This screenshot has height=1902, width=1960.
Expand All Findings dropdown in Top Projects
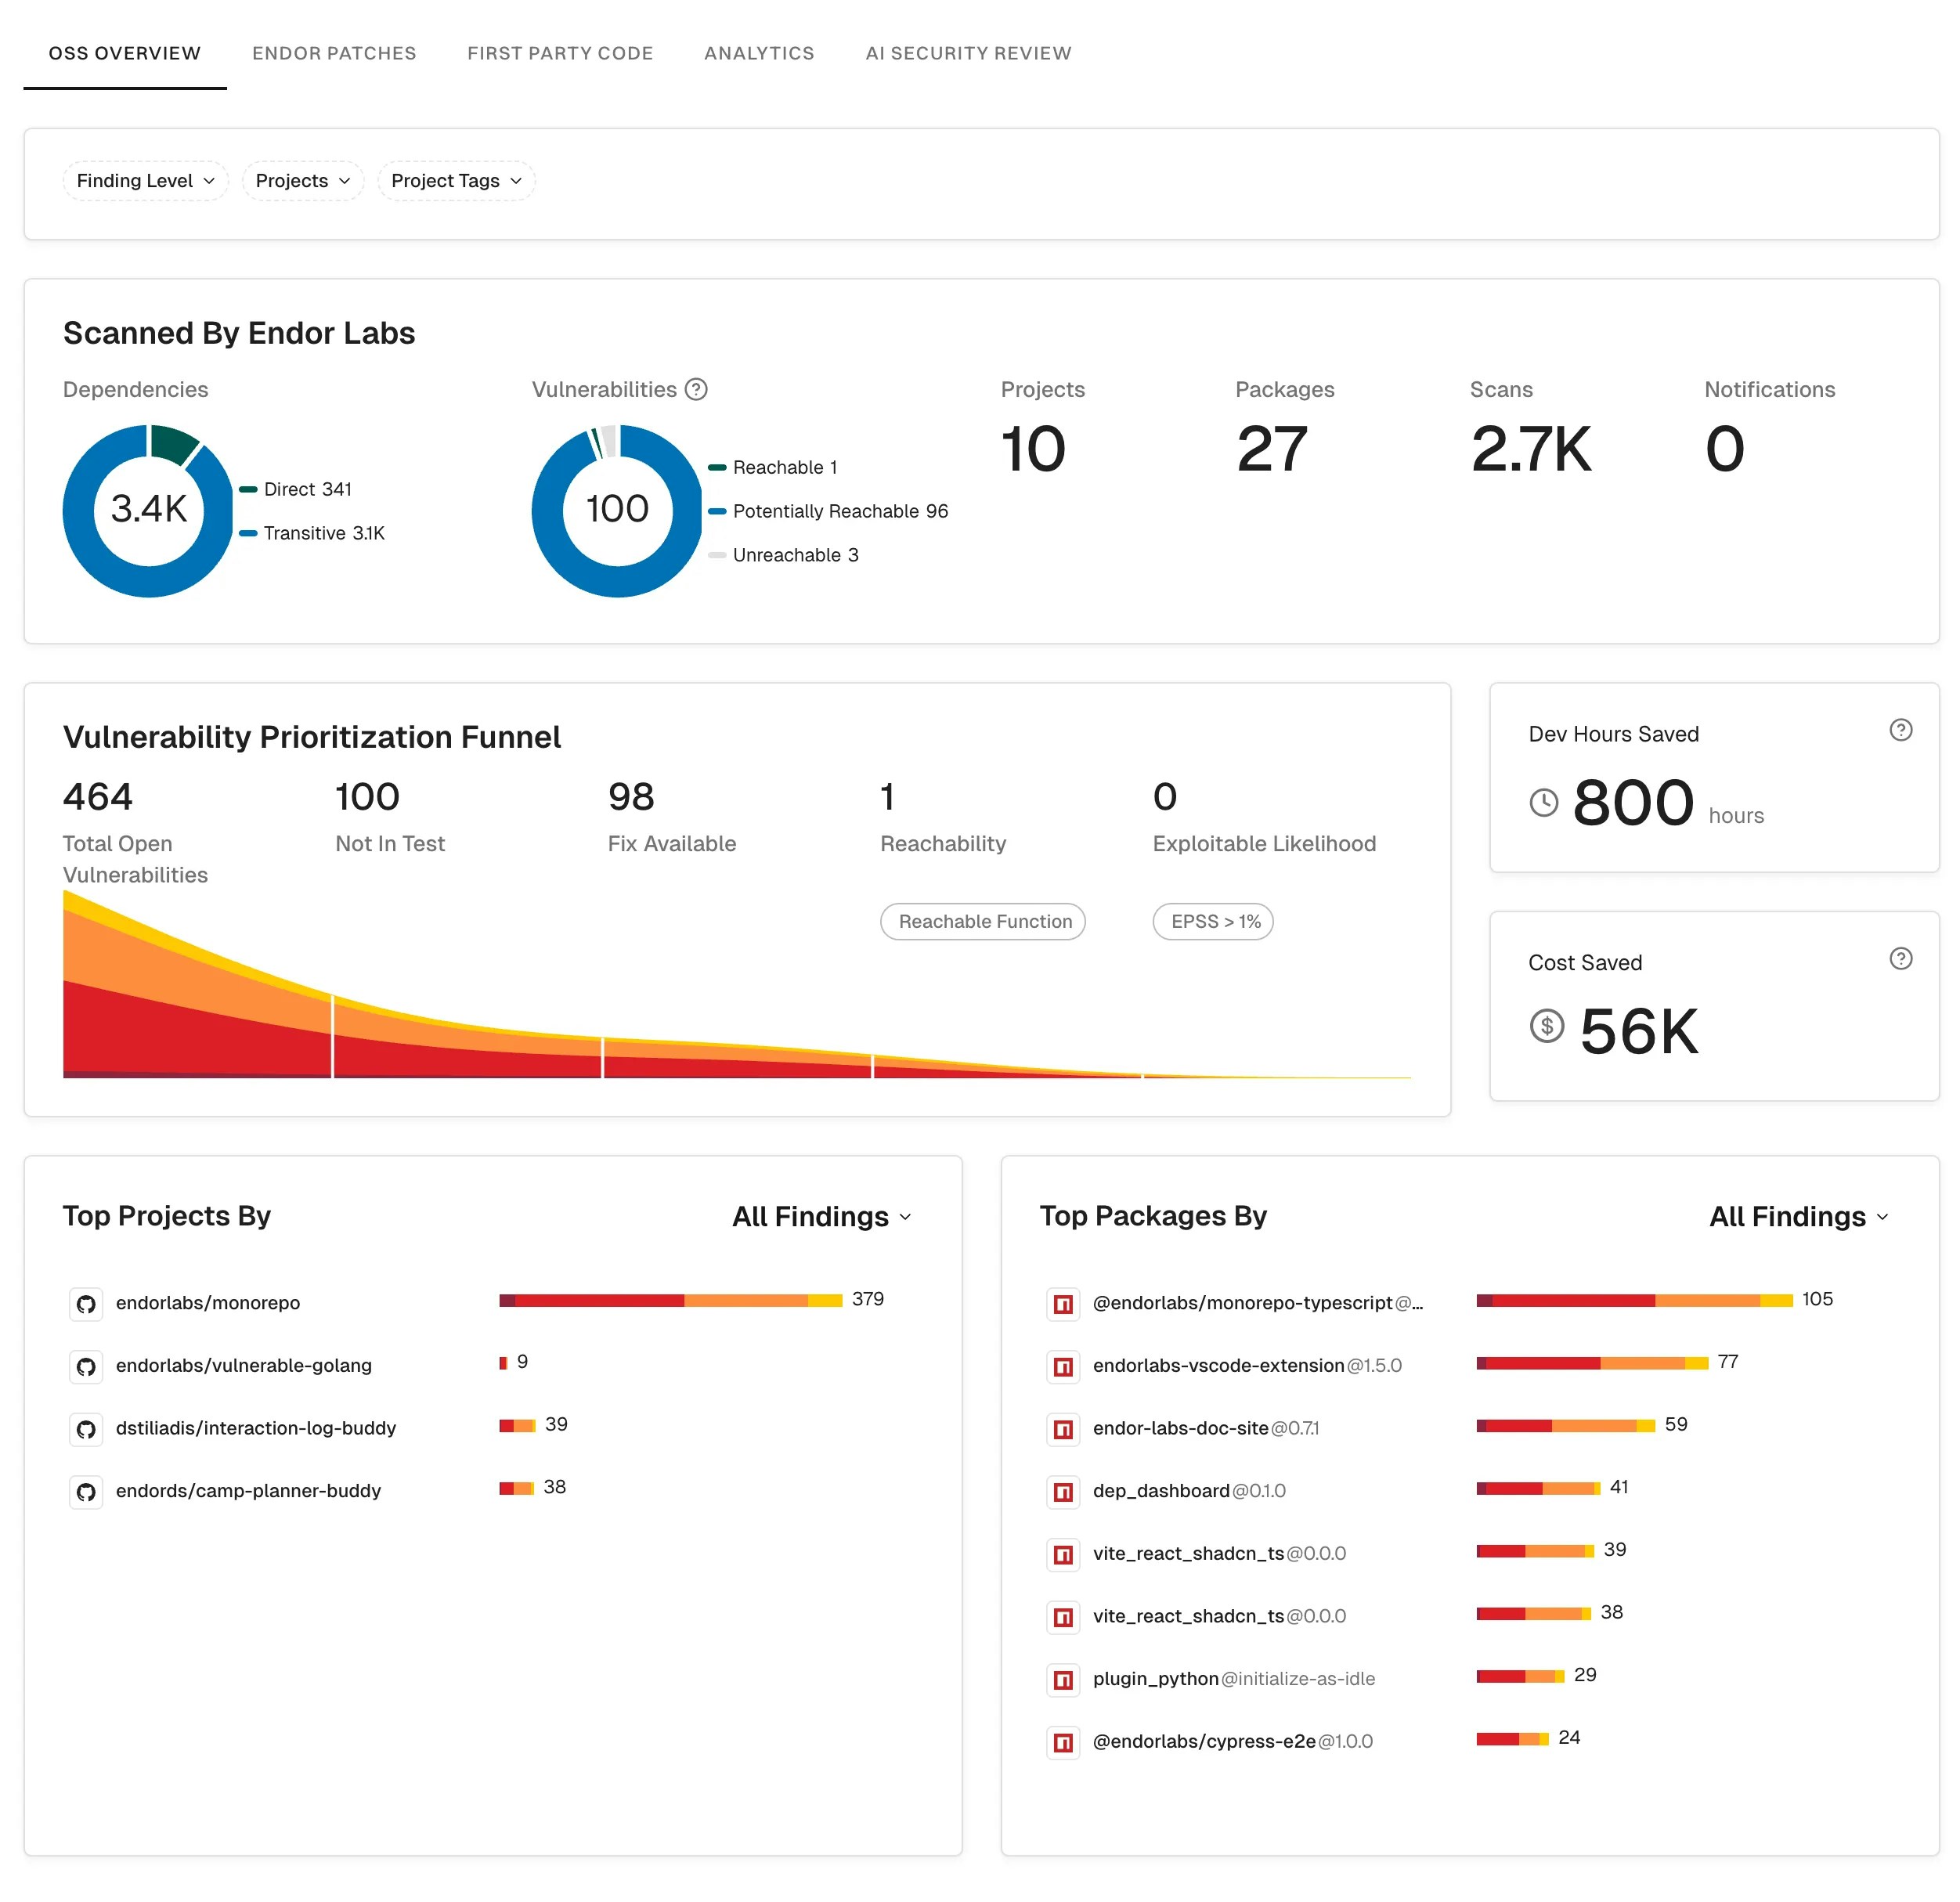822,1216
